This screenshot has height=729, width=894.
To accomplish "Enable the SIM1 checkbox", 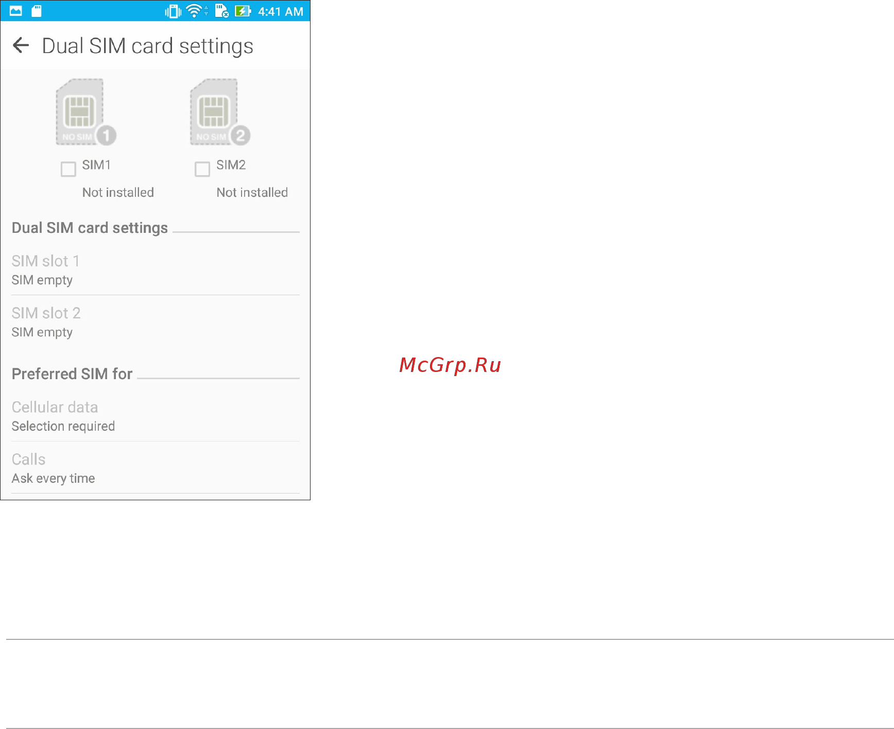I will click(68, 169).
